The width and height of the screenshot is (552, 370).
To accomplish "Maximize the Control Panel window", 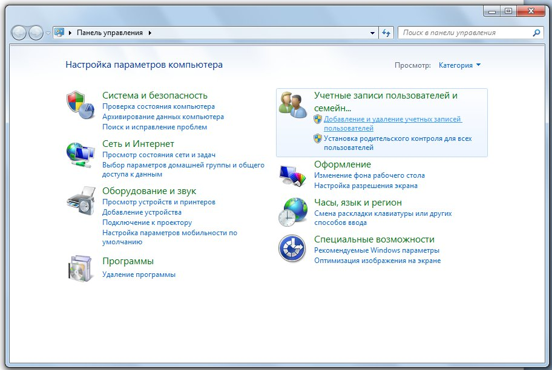I will click(508, 11).
